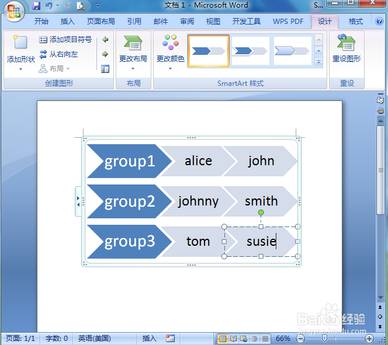Image resolution: width=388 pixels, height=345 pixels.
Task: Expand the 添加形状 dropdown arrow
Action: click(x=21, y=69)
